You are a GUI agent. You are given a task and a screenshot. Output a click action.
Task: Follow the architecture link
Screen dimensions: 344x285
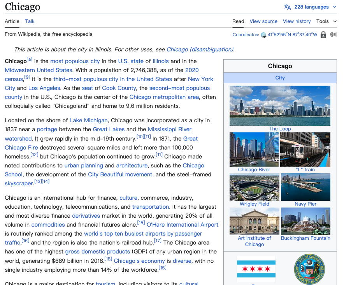click(132, 165)
